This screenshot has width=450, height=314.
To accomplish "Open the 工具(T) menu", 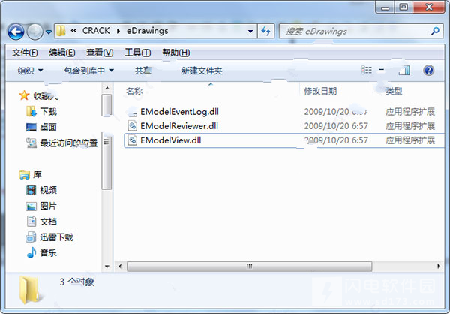I will (x=138, y=53).
